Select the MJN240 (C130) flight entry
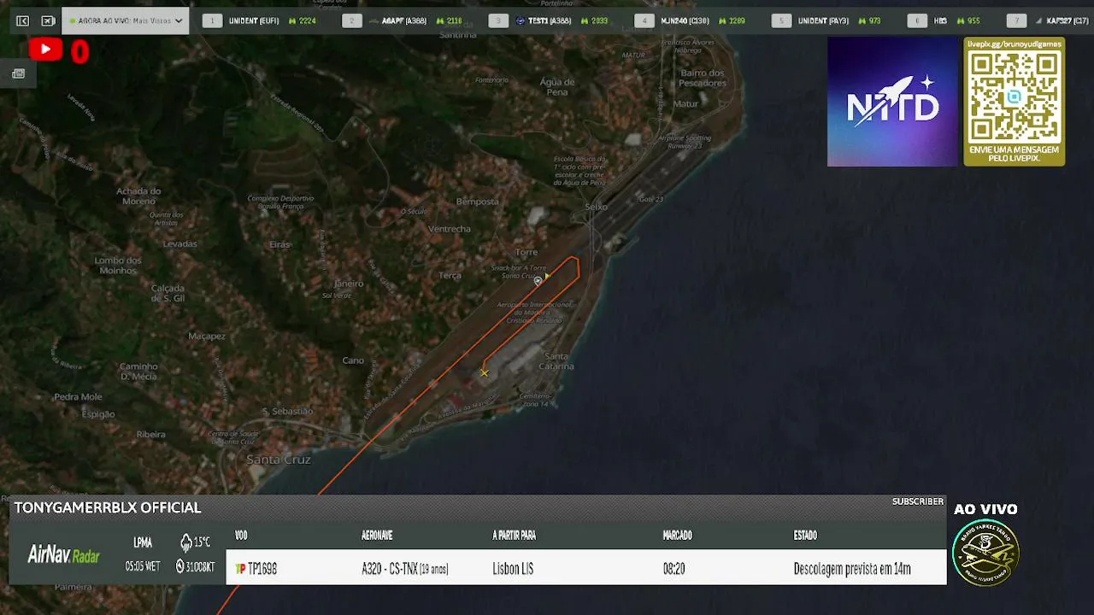1094x615 pixels. coord(685,20)
